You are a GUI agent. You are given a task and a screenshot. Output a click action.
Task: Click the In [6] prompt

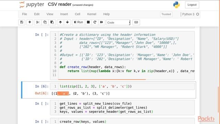click(42, 86)
